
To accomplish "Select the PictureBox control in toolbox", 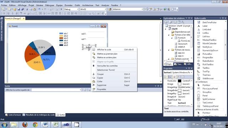I will pos(207,54).
